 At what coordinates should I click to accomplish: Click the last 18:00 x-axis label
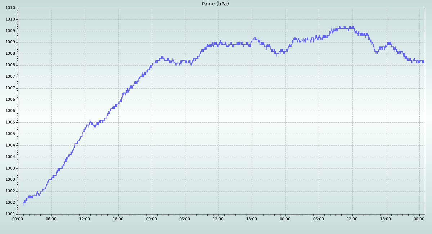tap(386, 219)
